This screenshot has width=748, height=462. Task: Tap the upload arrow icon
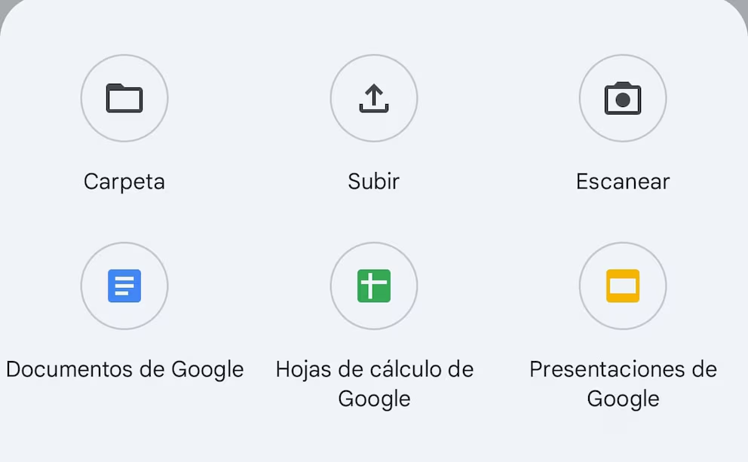tap(374, 98)
